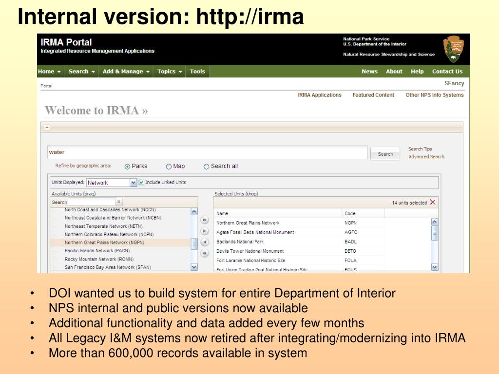Switch to Other NPS Info Systems tab
This screenshot has width=499, height=374.
pyautogui.click(x=434, y=95)
